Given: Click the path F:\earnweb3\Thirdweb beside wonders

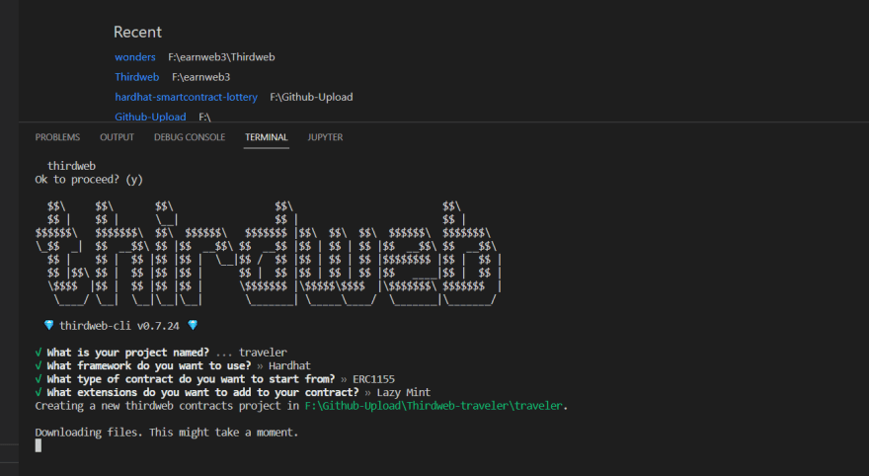Looking at the screenshot, I should point(221,57).
